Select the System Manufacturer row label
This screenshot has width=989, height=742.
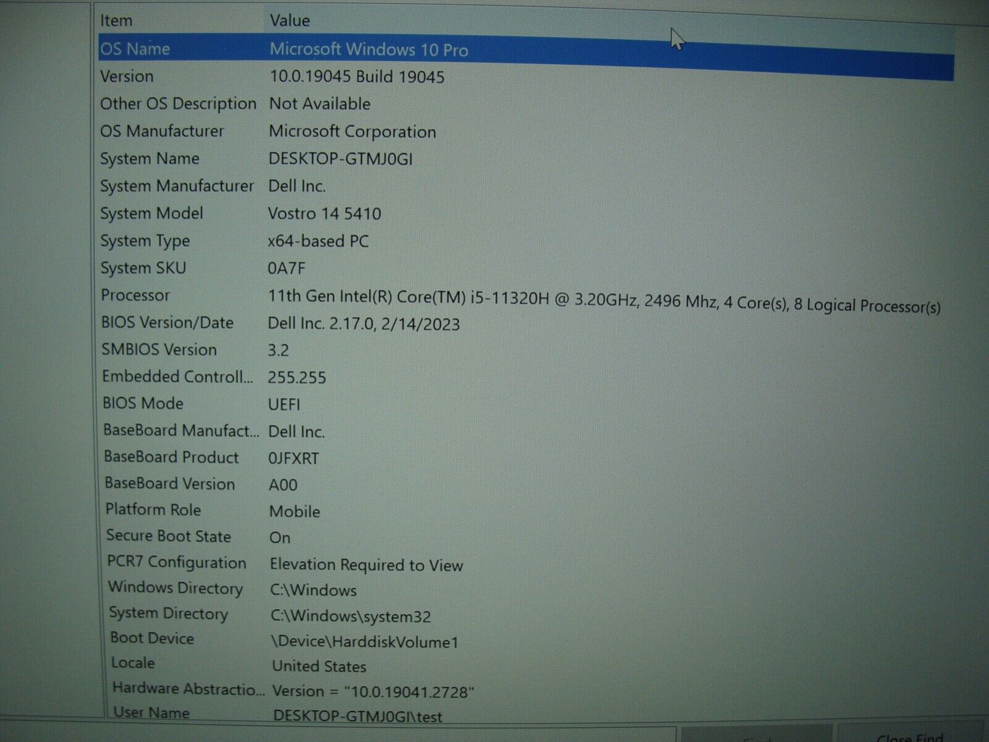177,186
